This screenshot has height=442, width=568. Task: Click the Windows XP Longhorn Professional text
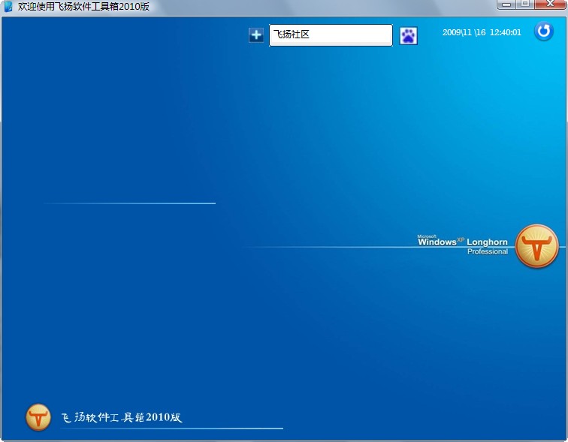point(463,245)
